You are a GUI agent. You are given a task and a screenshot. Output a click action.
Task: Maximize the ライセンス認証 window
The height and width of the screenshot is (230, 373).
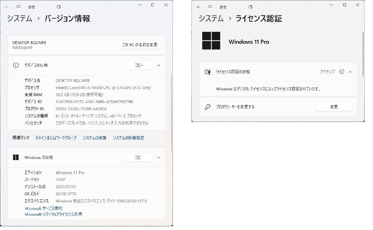point(344,5)
